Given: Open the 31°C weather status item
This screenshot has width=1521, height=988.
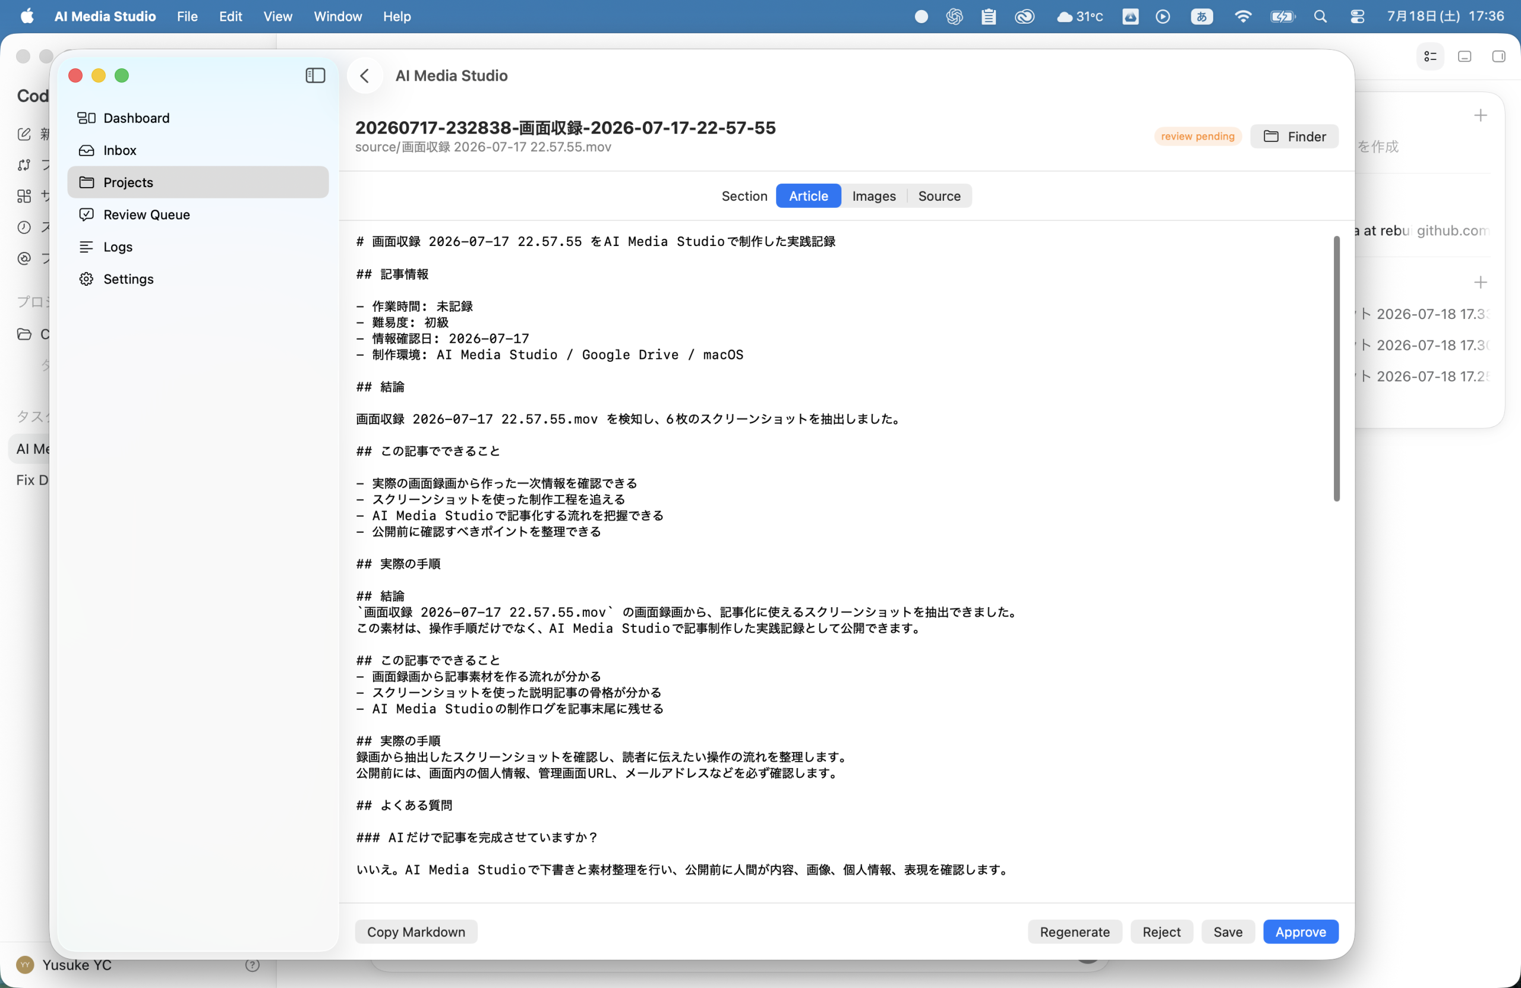Looking at the screenshot, I should (x=1080, y=17).
